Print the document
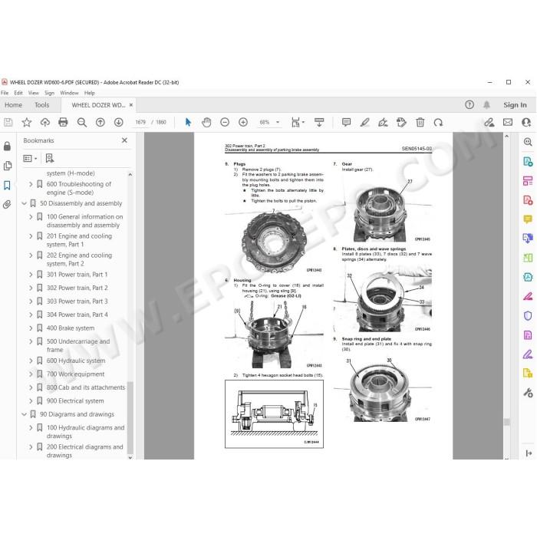 click(63, 122)
